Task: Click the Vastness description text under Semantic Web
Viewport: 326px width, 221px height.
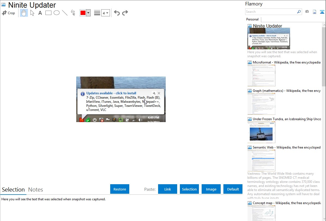Action: pyautogui.click(x=284, y=186)
